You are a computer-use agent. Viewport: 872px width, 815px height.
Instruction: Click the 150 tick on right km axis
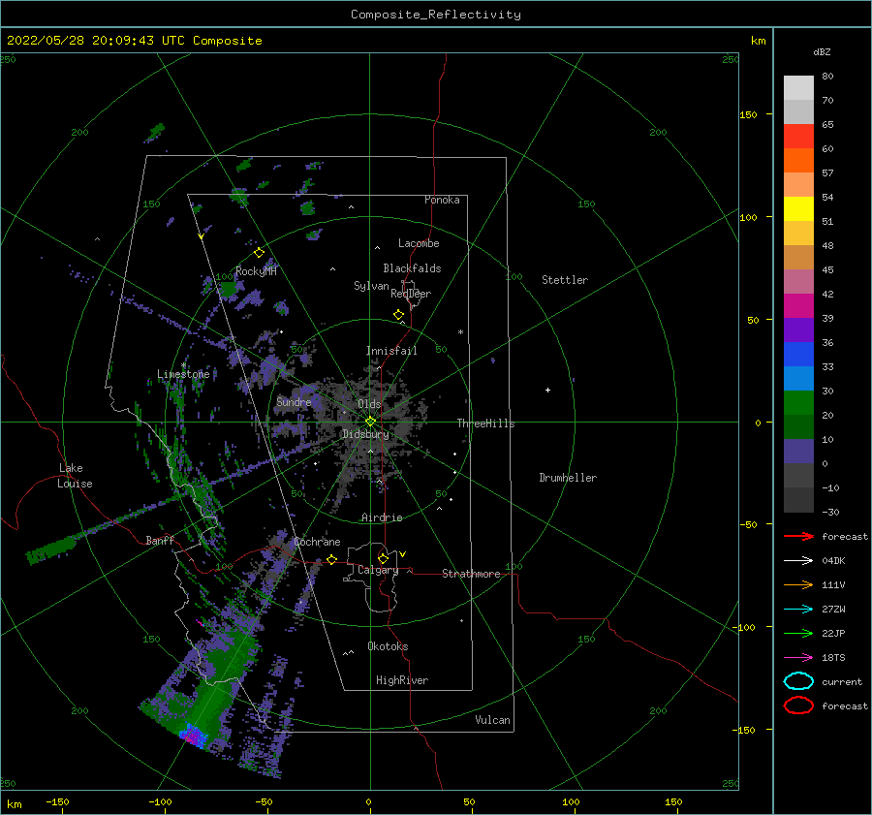(748, 114)
